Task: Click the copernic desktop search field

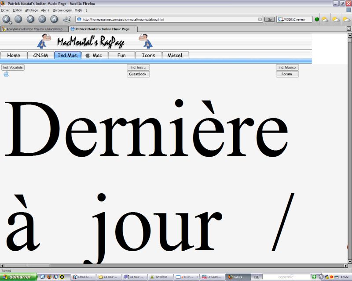Action: point(286,277)
